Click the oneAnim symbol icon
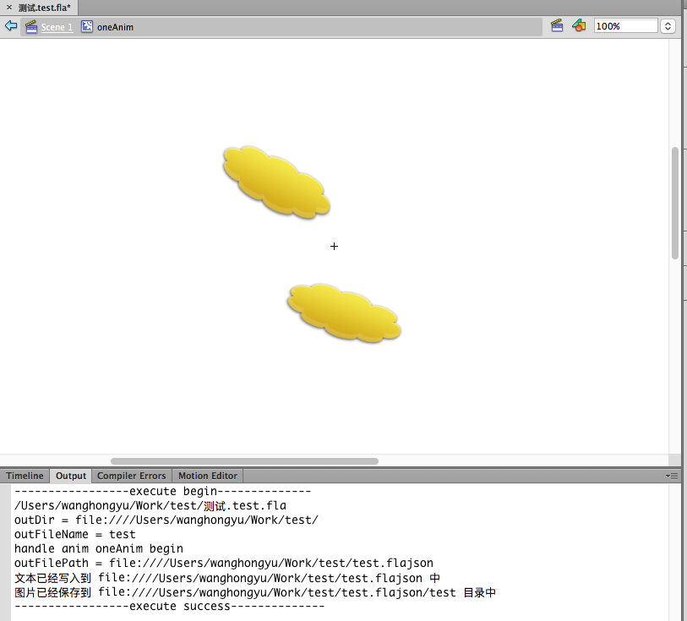 tap(87, 27)
